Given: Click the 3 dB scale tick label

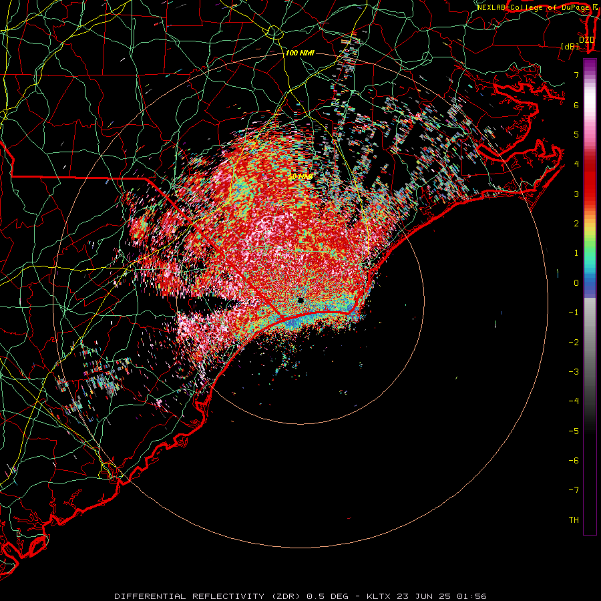Looking at the screenshot, I should (x=576, y=194).
